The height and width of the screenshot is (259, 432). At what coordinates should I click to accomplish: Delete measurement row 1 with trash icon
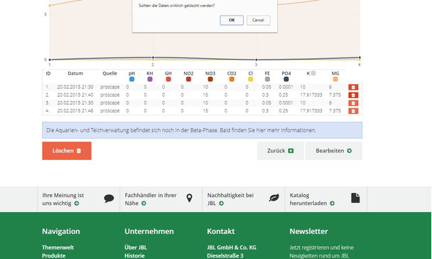[x=353, y=87]
